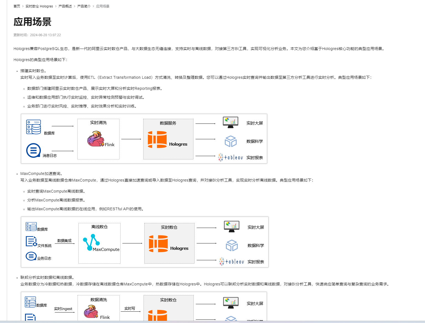The height and width of the screenshot is (323, 425).
Task: Click the MaxCompute加速查询 bullet heading
Action: pos(42,174)
